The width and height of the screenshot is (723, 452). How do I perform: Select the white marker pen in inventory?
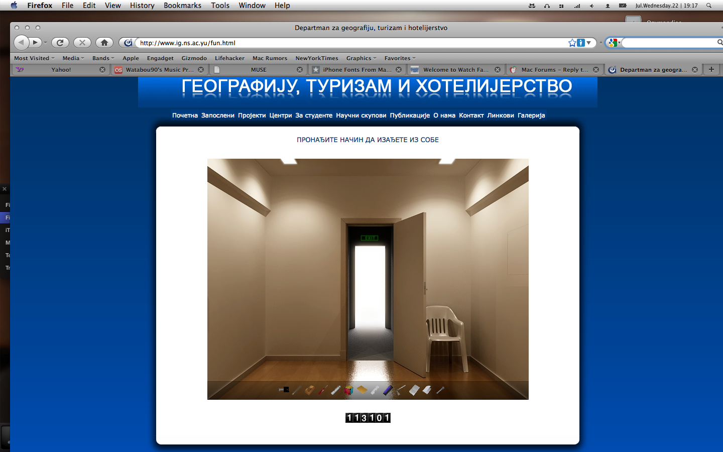click(335, 390)
